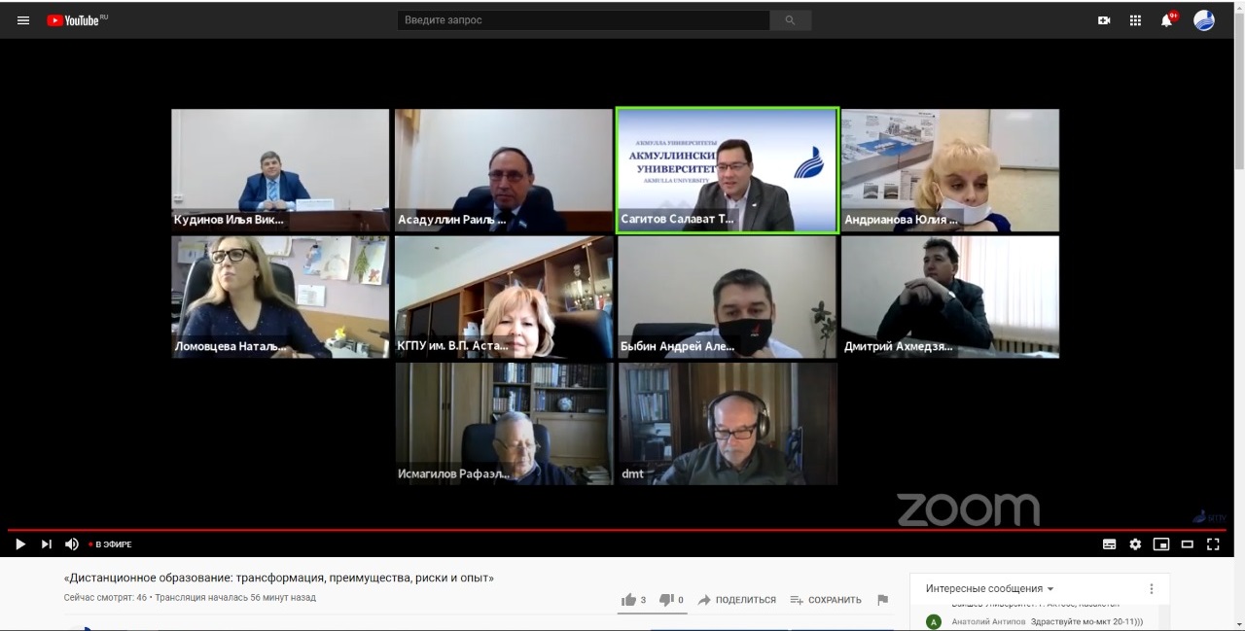Open the YouTube hamburger guide menu
This screenshot has width=1245, height=631.
(x=23, y=20)
